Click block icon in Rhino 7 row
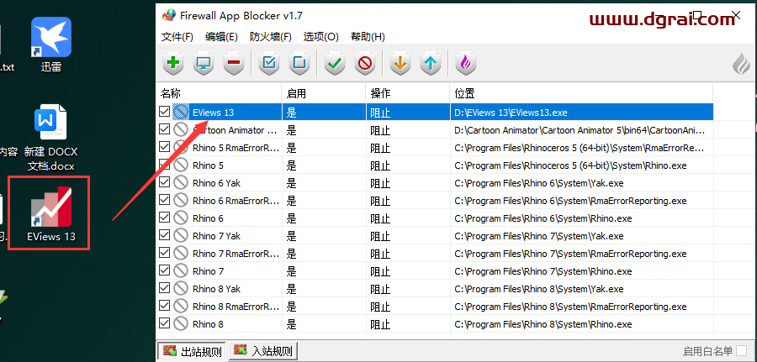Screen dimensions: 757x362 coord(181,271)
